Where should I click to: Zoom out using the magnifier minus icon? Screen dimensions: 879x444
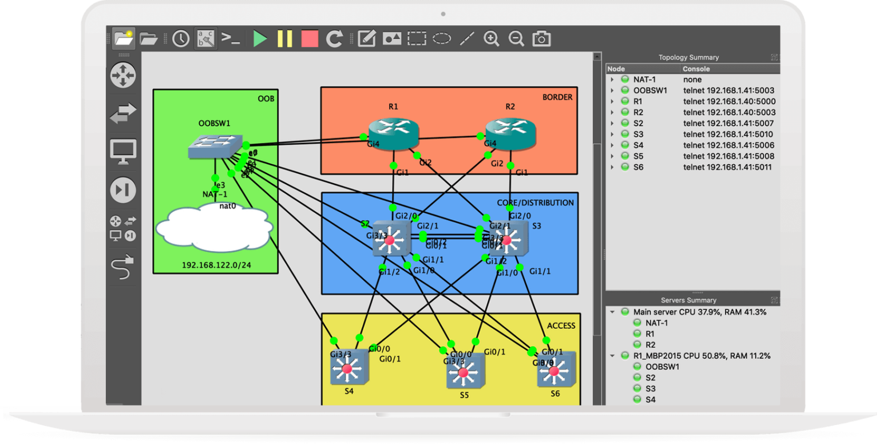(516, 39)
